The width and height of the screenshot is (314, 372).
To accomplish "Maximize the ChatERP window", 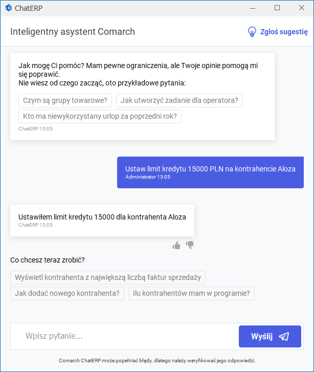I will click(277, 8).
